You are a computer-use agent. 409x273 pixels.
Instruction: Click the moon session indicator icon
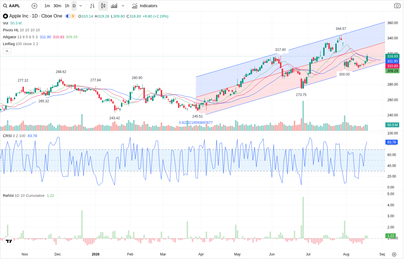click(68, 16)
